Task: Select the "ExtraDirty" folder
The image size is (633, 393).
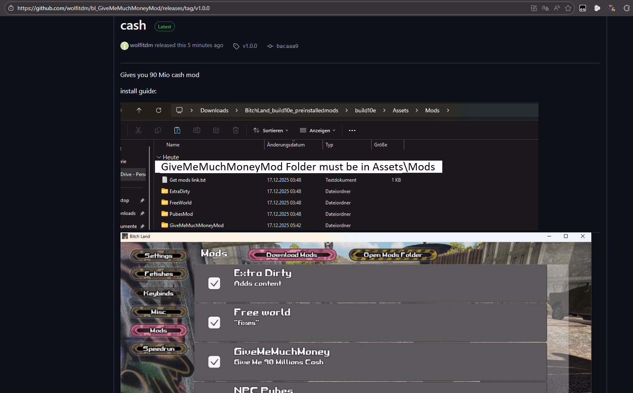Action: point(180,191)
